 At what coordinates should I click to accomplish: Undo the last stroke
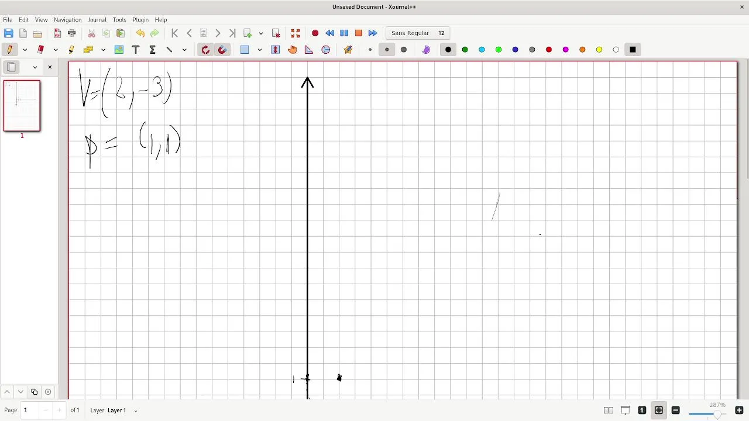click(x=140, y=33)
